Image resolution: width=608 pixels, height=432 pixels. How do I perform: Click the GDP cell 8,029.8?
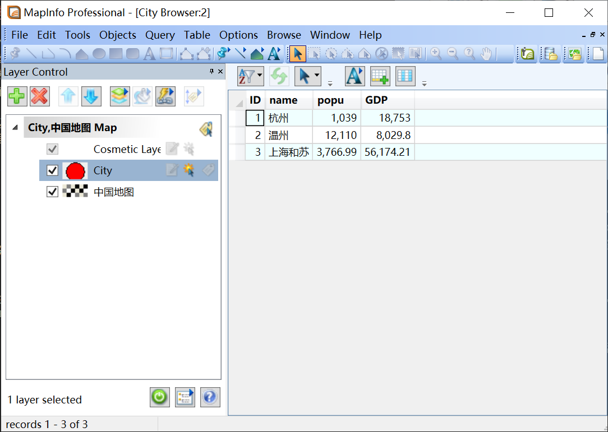[x=388, y=135]
